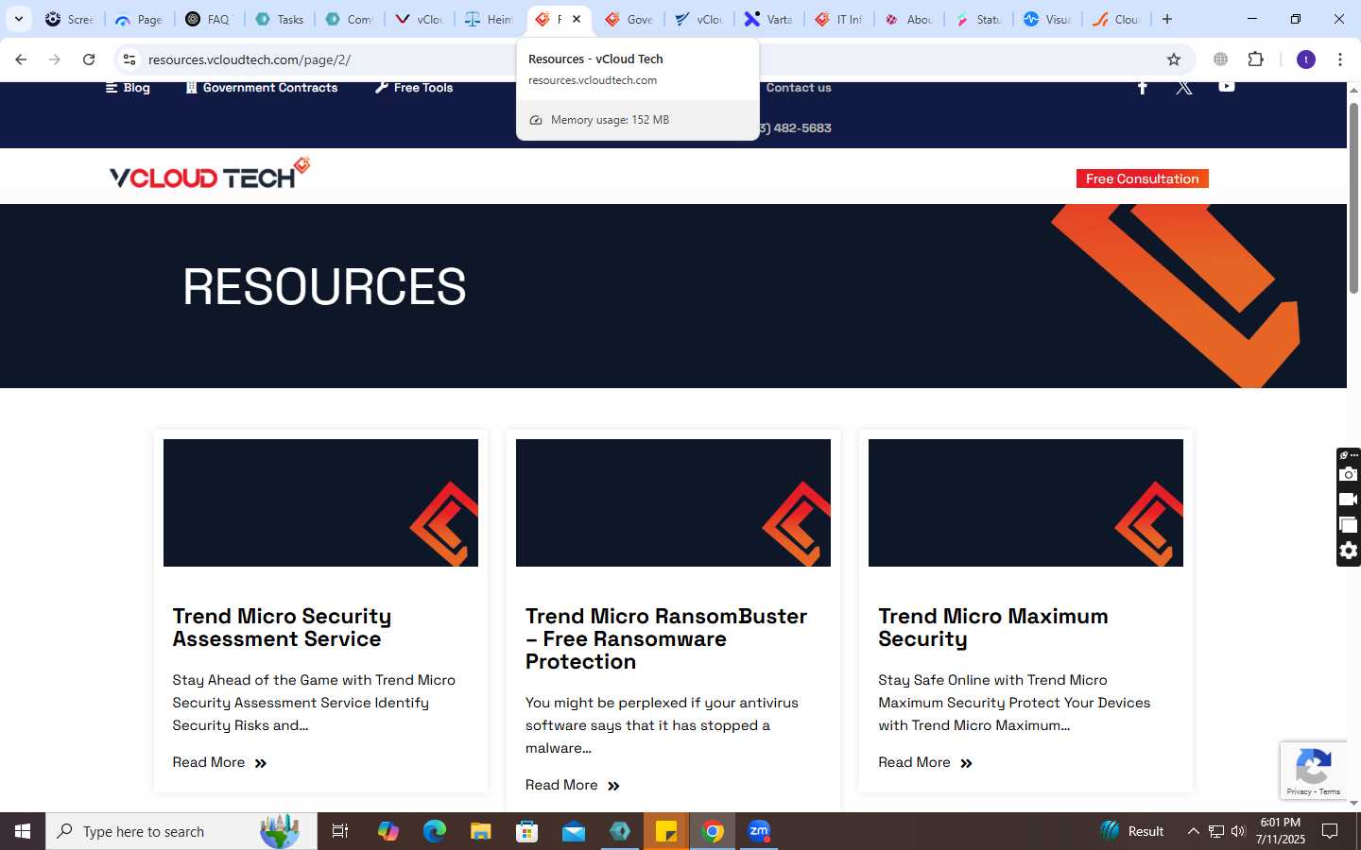Go forward to next page
This screenshot has height=850, width=1361.
(x=55, y=59)
